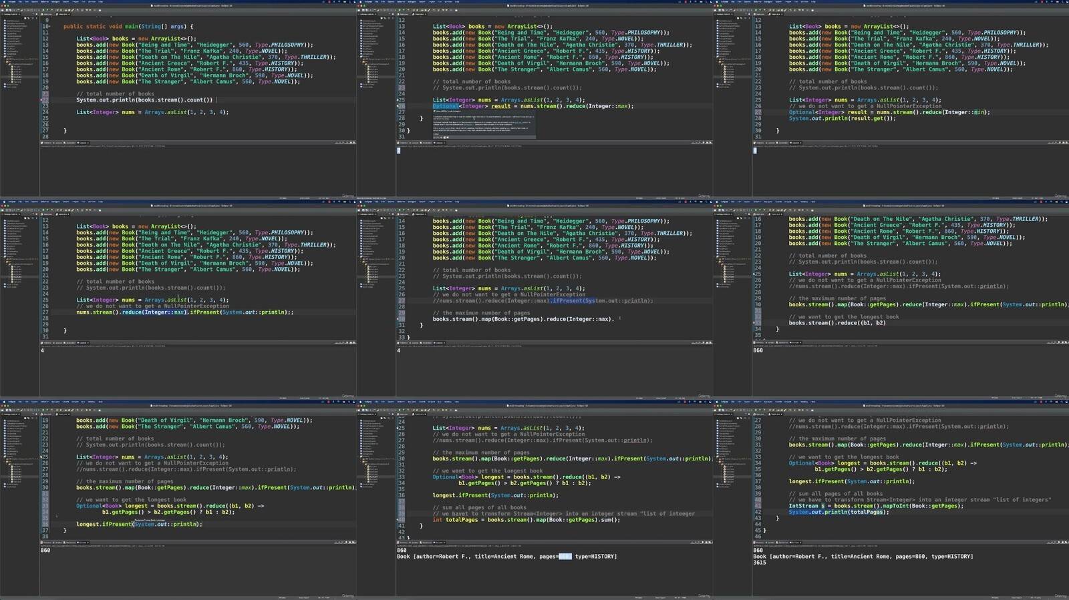Click the line starting with 'books.stream().reduce((b1, b2)'
This screenshot has width=1069, height=600.
[837, 323]
